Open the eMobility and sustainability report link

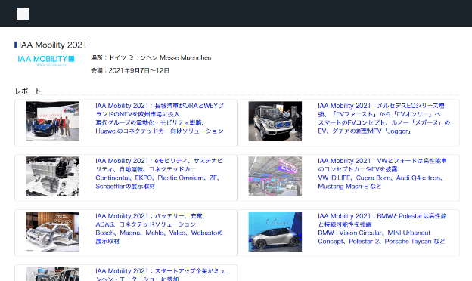click(160, 174)
